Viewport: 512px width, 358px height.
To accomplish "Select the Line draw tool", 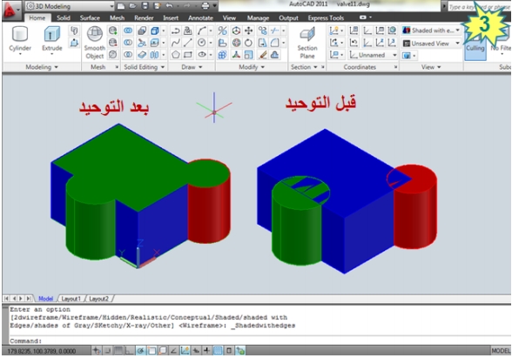I will [188, 43].
